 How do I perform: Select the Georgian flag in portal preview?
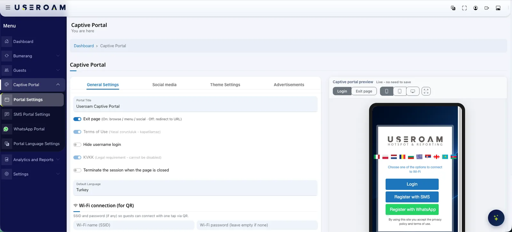click(436, 157)
